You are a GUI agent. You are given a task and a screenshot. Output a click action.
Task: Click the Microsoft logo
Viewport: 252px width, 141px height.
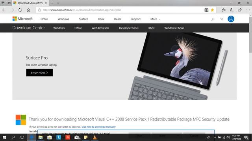click(x=22, y=19)
